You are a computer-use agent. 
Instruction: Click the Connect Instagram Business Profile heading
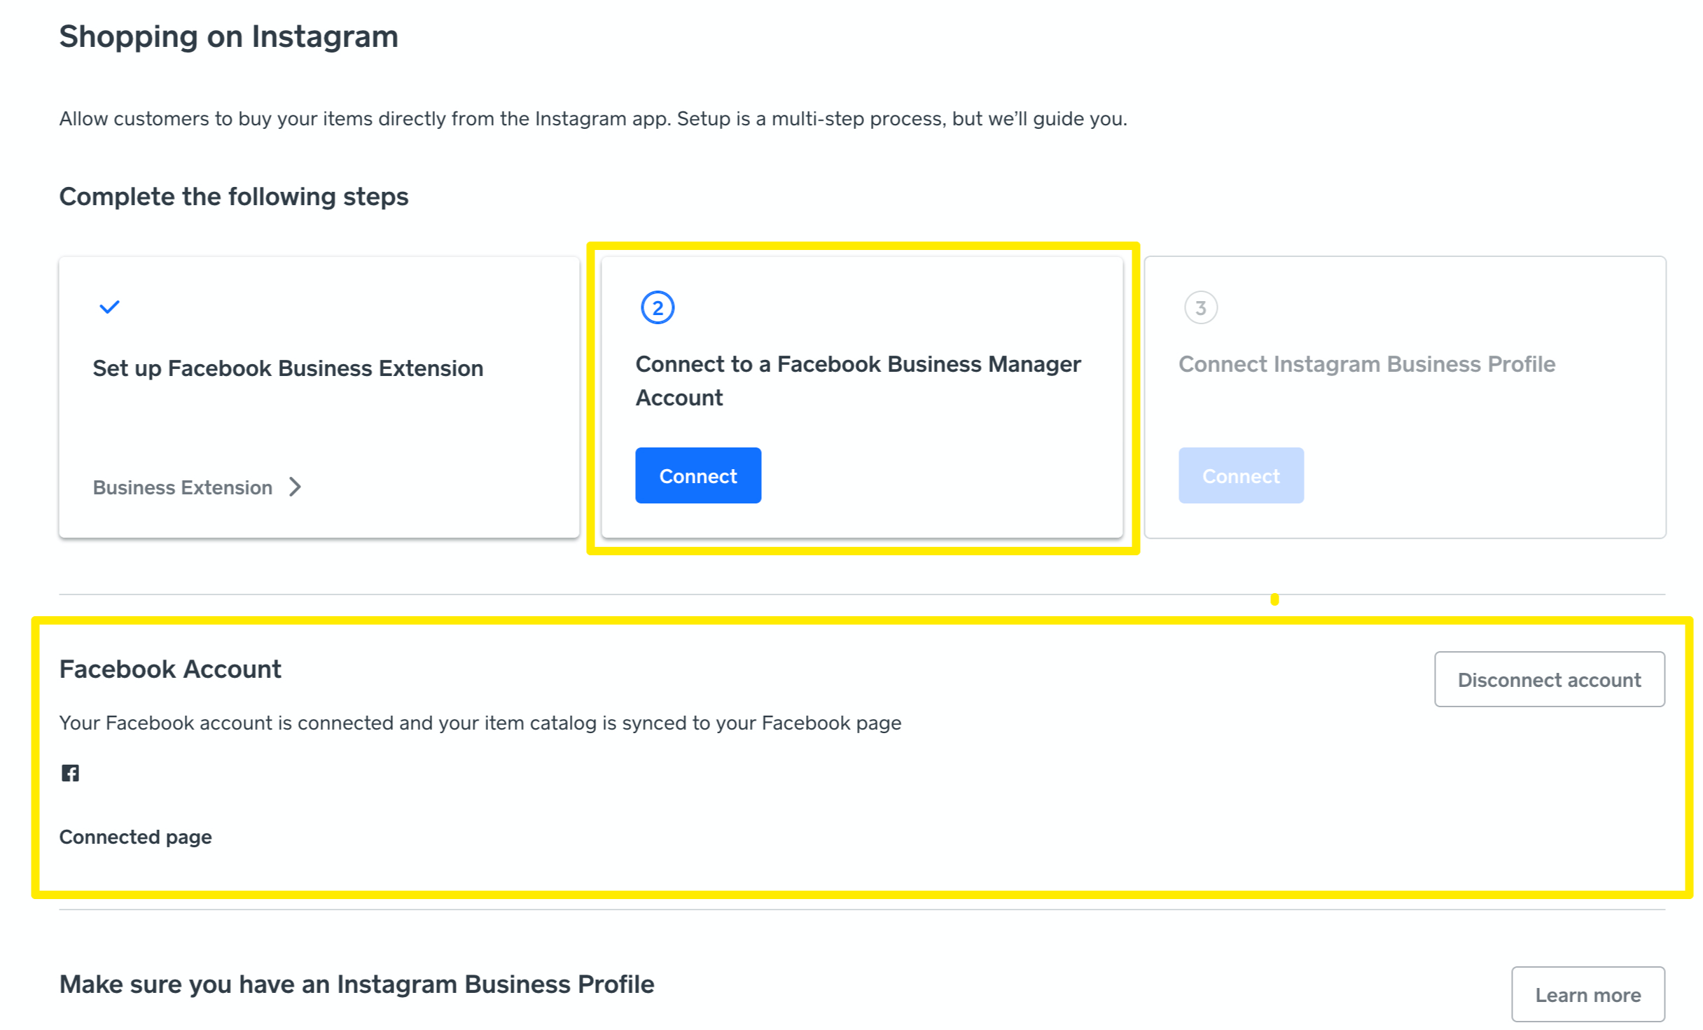point(1366,364)
